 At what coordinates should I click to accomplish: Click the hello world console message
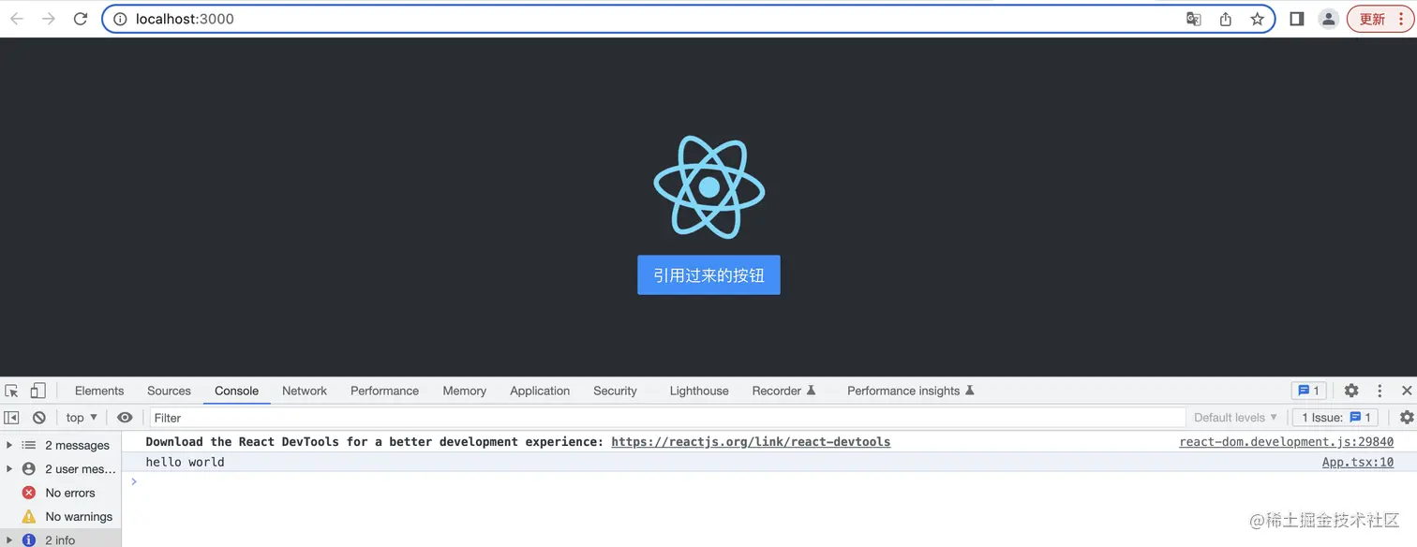coord(185,462)
